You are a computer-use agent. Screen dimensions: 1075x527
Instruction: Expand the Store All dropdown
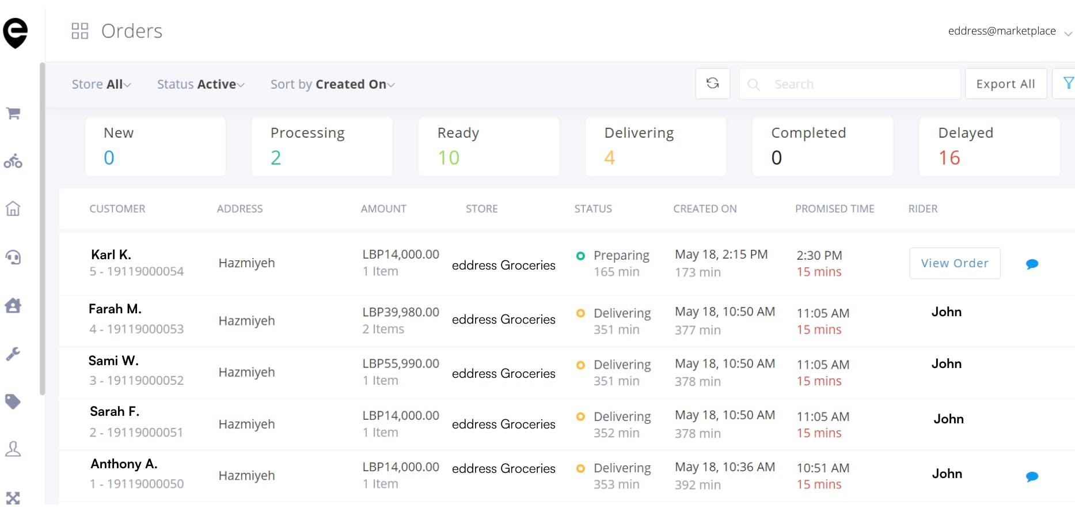pos(101,85)
